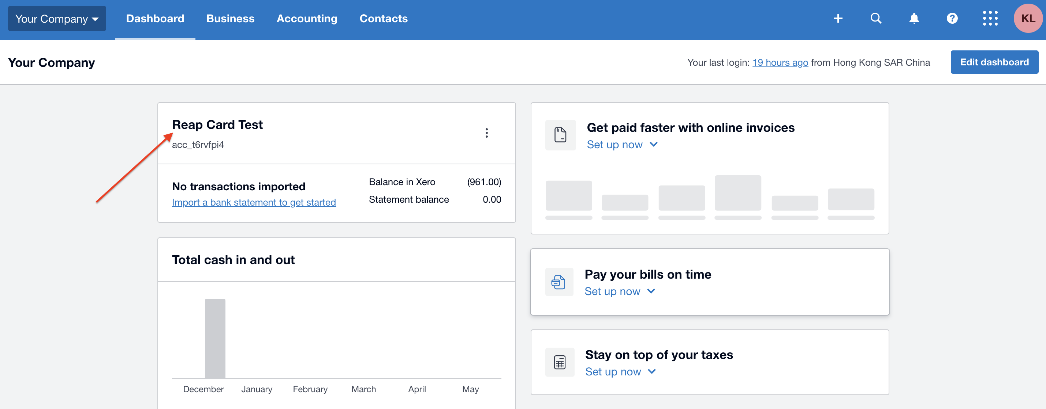1046x409 pixels.
Task: Open the search magnifier icon
Action: (876, 18)
